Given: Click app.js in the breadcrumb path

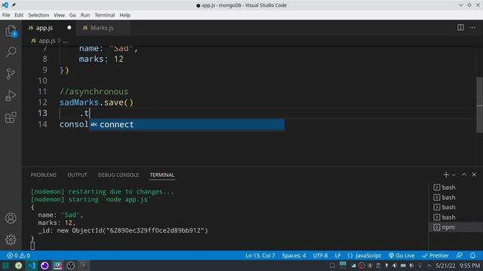Looking at the screenshot, I should 47,41.
